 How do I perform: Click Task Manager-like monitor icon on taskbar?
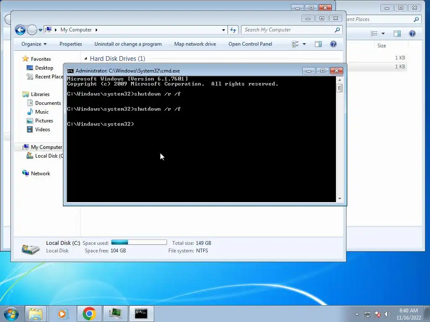[x=115, y=314]
